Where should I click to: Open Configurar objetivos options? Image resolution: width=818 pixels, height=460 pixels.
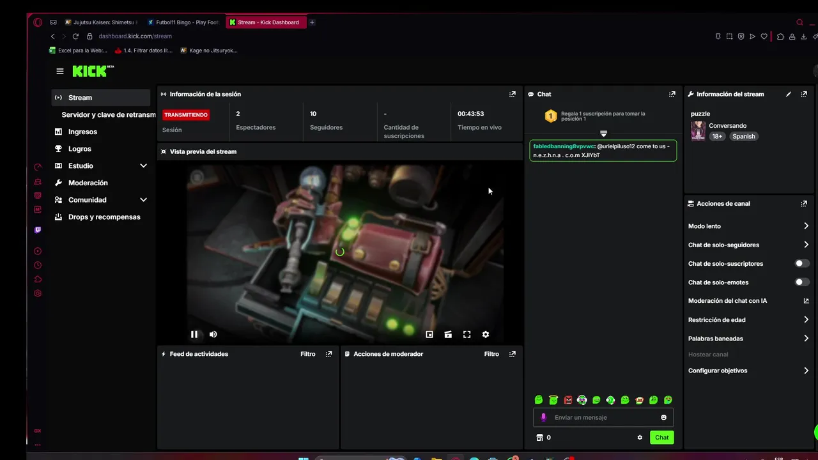click(806, 371)
